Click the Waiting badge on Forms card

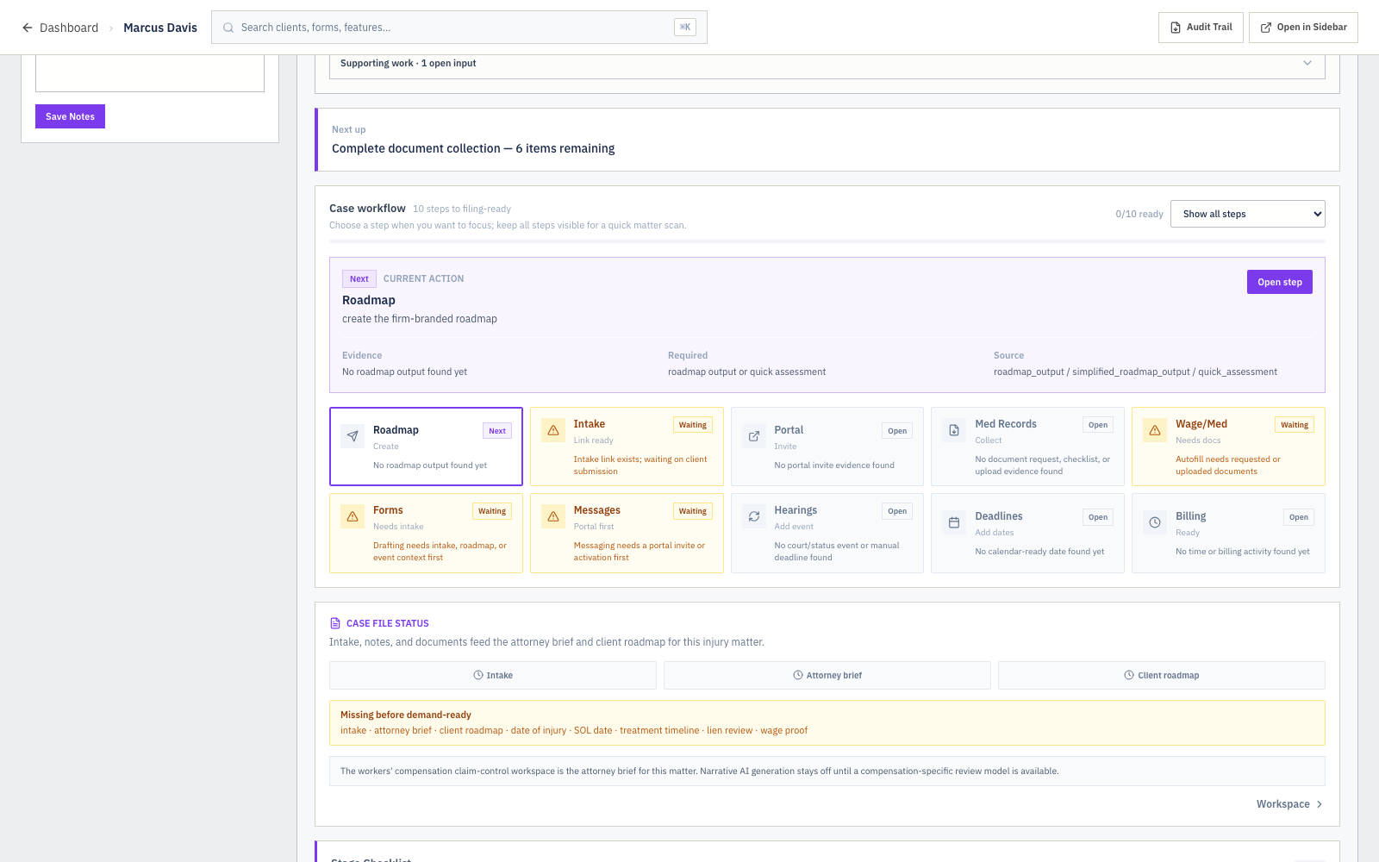coord(492,511)
